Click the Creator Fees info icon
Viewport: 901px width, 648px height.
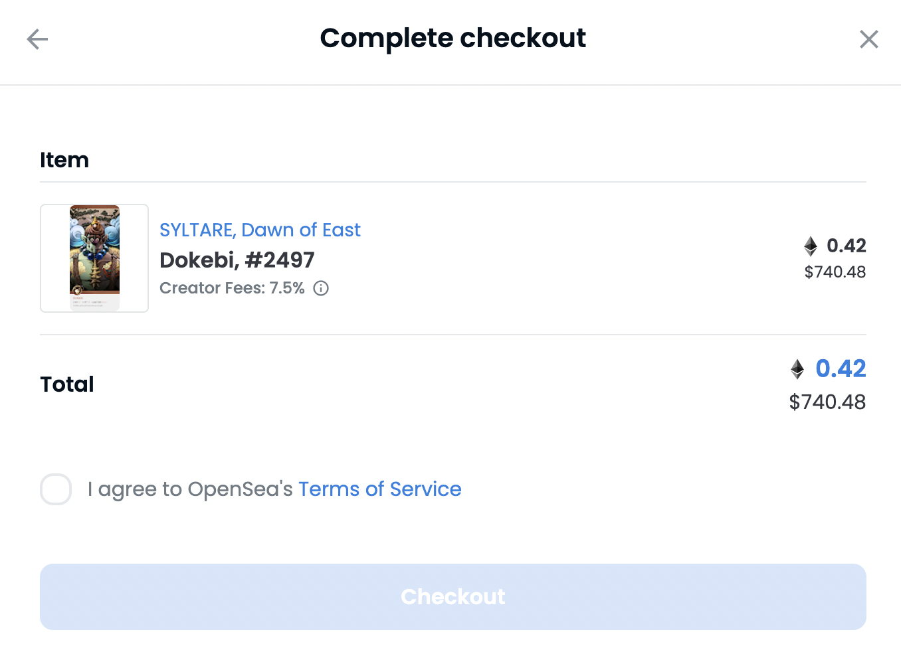pos(321,288)
